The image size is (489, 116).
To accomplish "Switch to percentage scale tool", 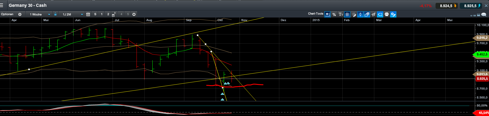I will coord(334,14).
